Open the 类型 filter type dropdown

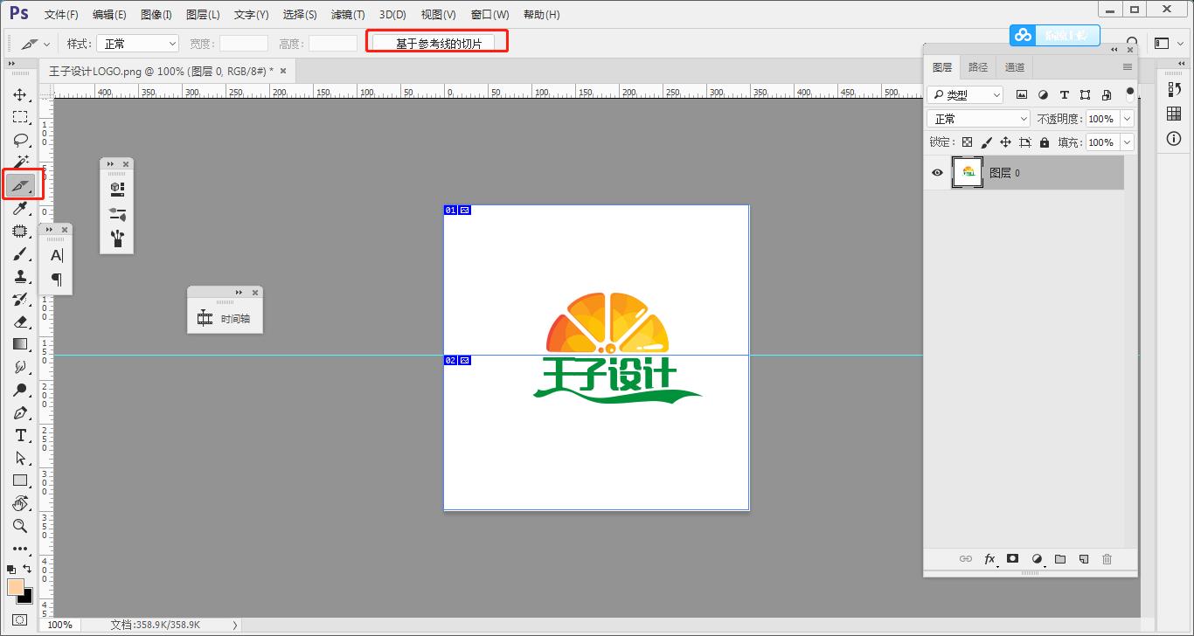tap(965, 94)
